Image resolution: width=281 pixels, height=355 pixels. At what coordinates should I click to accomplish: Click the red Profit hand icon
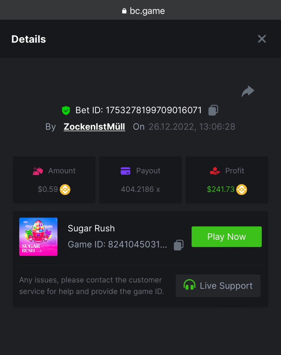(215, 171)
